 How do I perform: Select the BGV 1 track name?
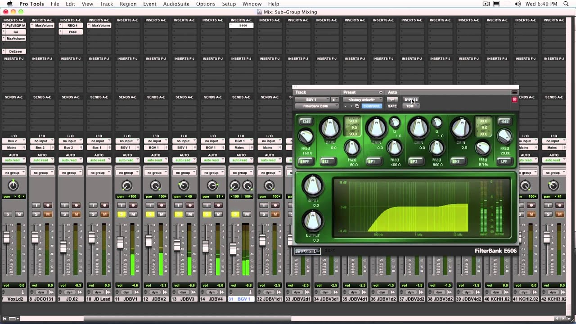241,299
